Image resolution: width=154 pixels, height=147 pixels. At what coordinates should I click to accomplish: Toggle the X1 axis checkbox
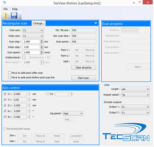coord(5,94)
